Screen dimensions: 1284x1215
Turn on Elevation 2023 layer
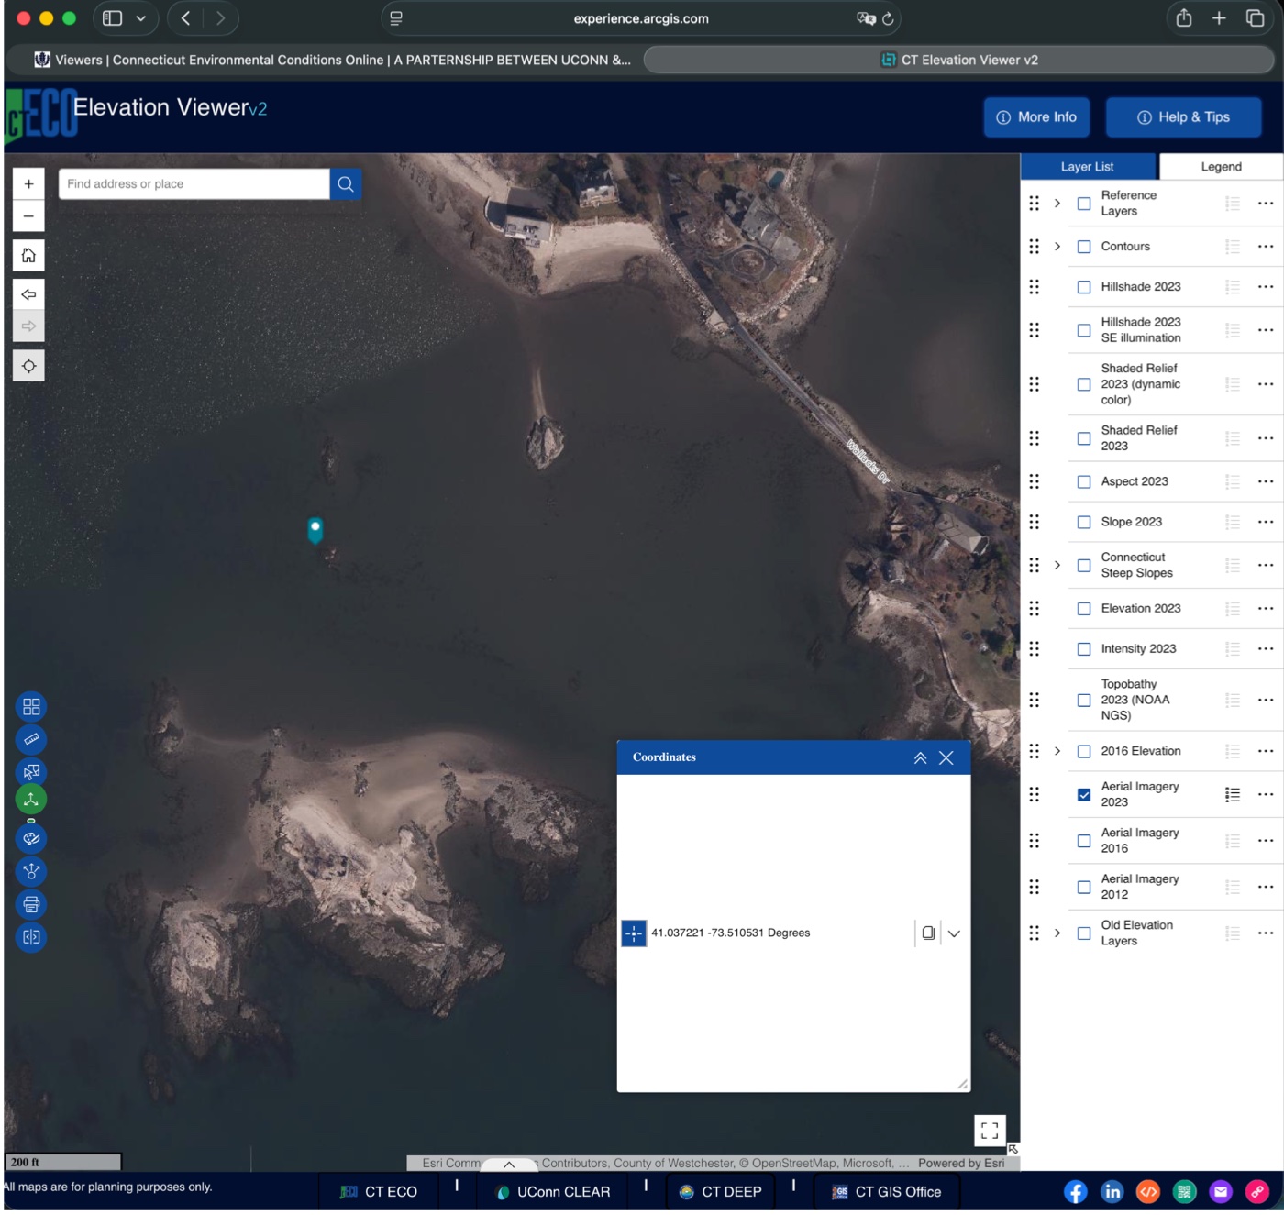pyautogui.click(x=1084, y=609)
